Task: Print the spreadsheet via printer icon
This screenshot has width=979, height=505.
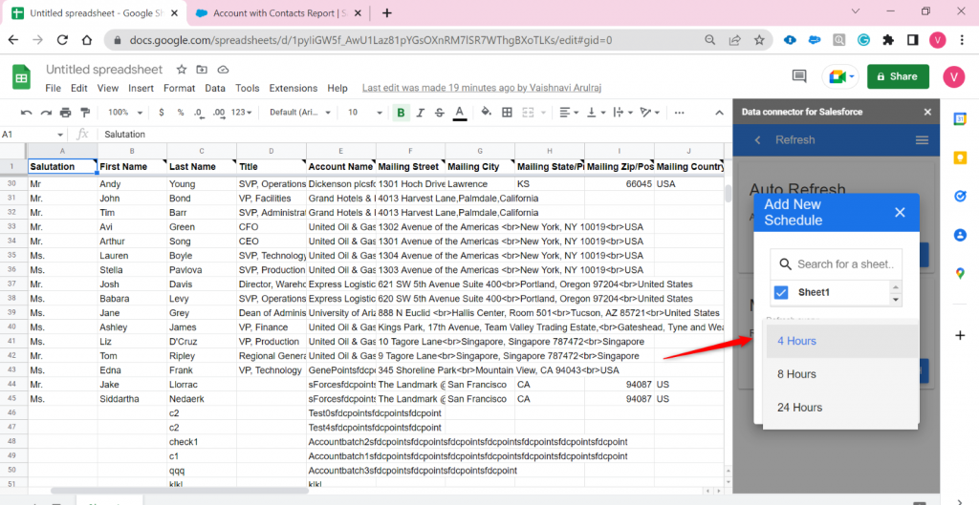Action: tap(66, 113)
